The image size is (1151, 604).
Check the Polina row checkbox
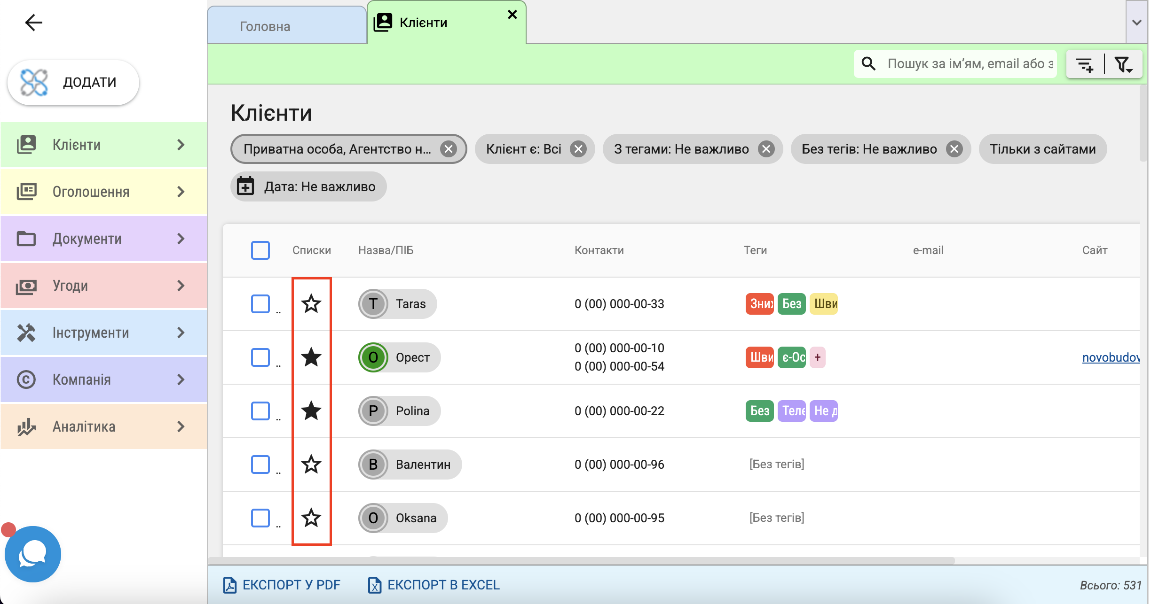click(x=260, y=411)
